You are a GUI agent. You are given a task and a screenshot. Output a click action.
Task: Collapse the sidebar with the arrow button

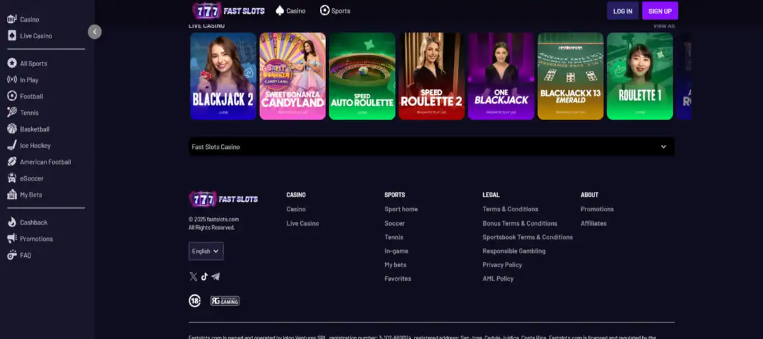click(x=95, y=32)
